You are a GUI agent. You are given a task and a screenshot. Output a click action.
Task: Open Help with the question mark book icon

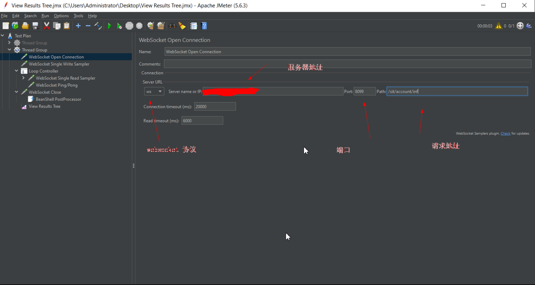[x=204, y=26]
